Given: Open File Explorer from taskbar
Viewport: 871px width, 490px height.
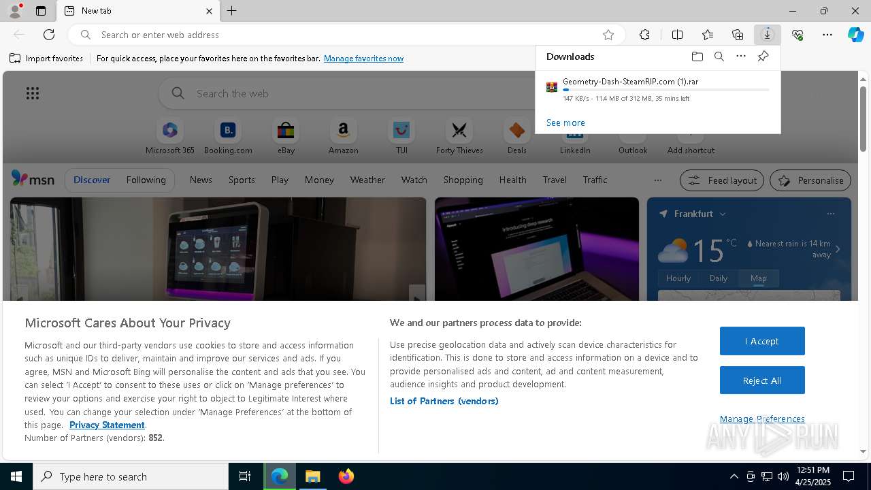Looking at the screenshot, I should point(313,476).
